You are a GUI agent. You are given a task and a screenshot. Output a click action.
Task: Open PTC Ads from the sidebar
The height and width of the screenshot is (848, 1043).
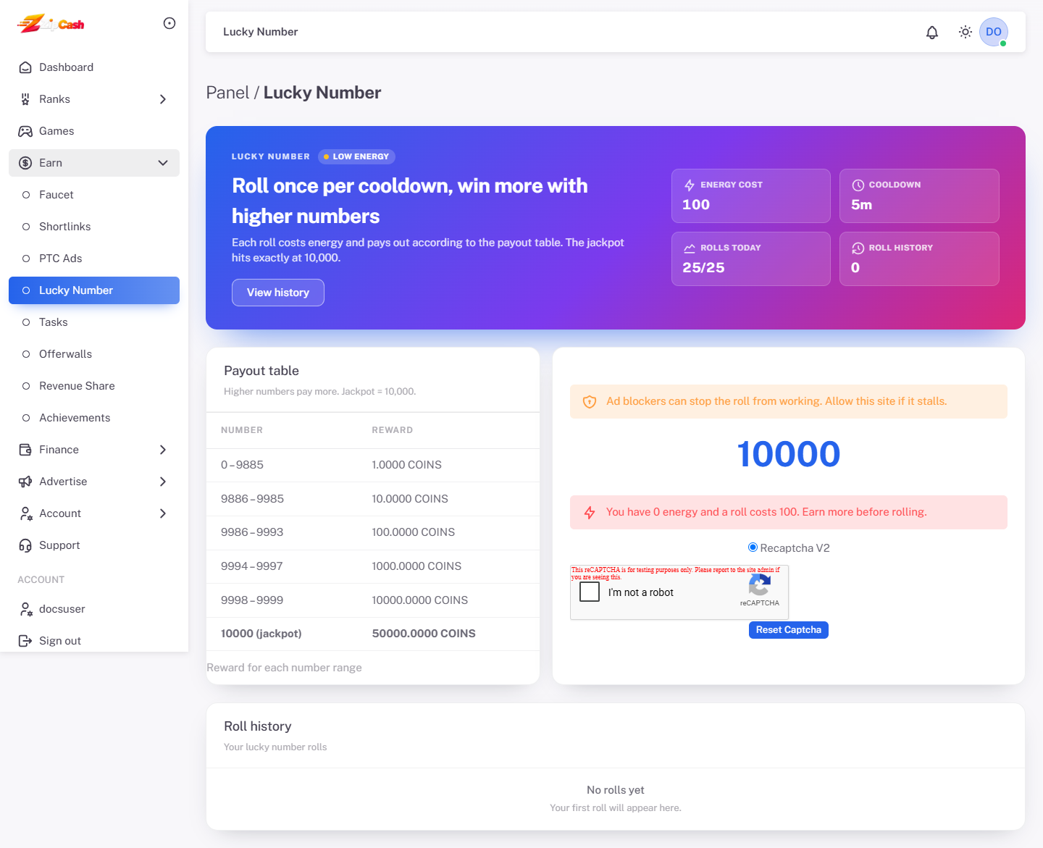coord(94,259)
